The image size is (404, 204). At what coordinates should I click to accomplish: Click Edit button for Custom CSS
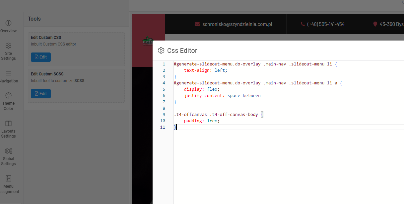[41, 57]
